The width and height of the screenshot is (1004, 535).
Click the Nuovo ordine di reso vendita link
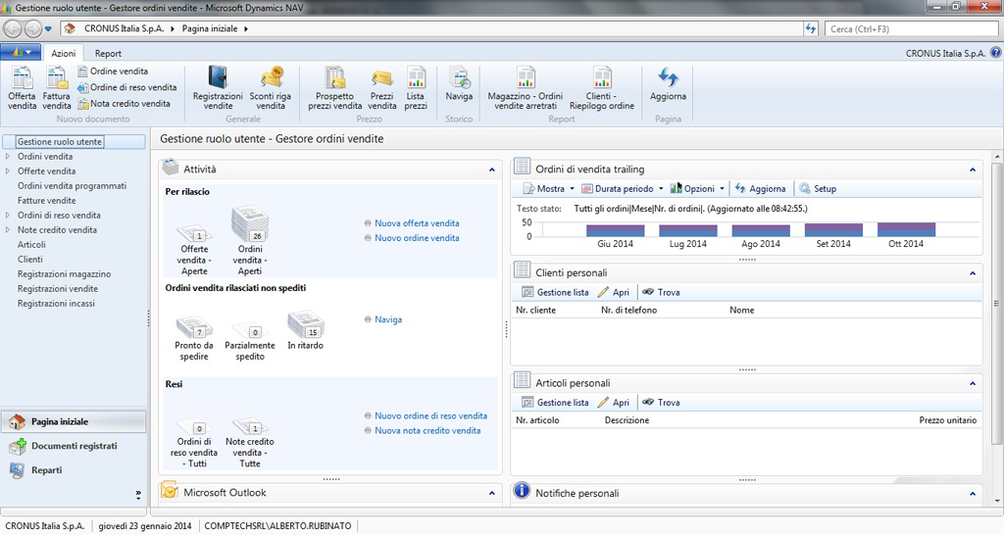click(x=430, y=416)
